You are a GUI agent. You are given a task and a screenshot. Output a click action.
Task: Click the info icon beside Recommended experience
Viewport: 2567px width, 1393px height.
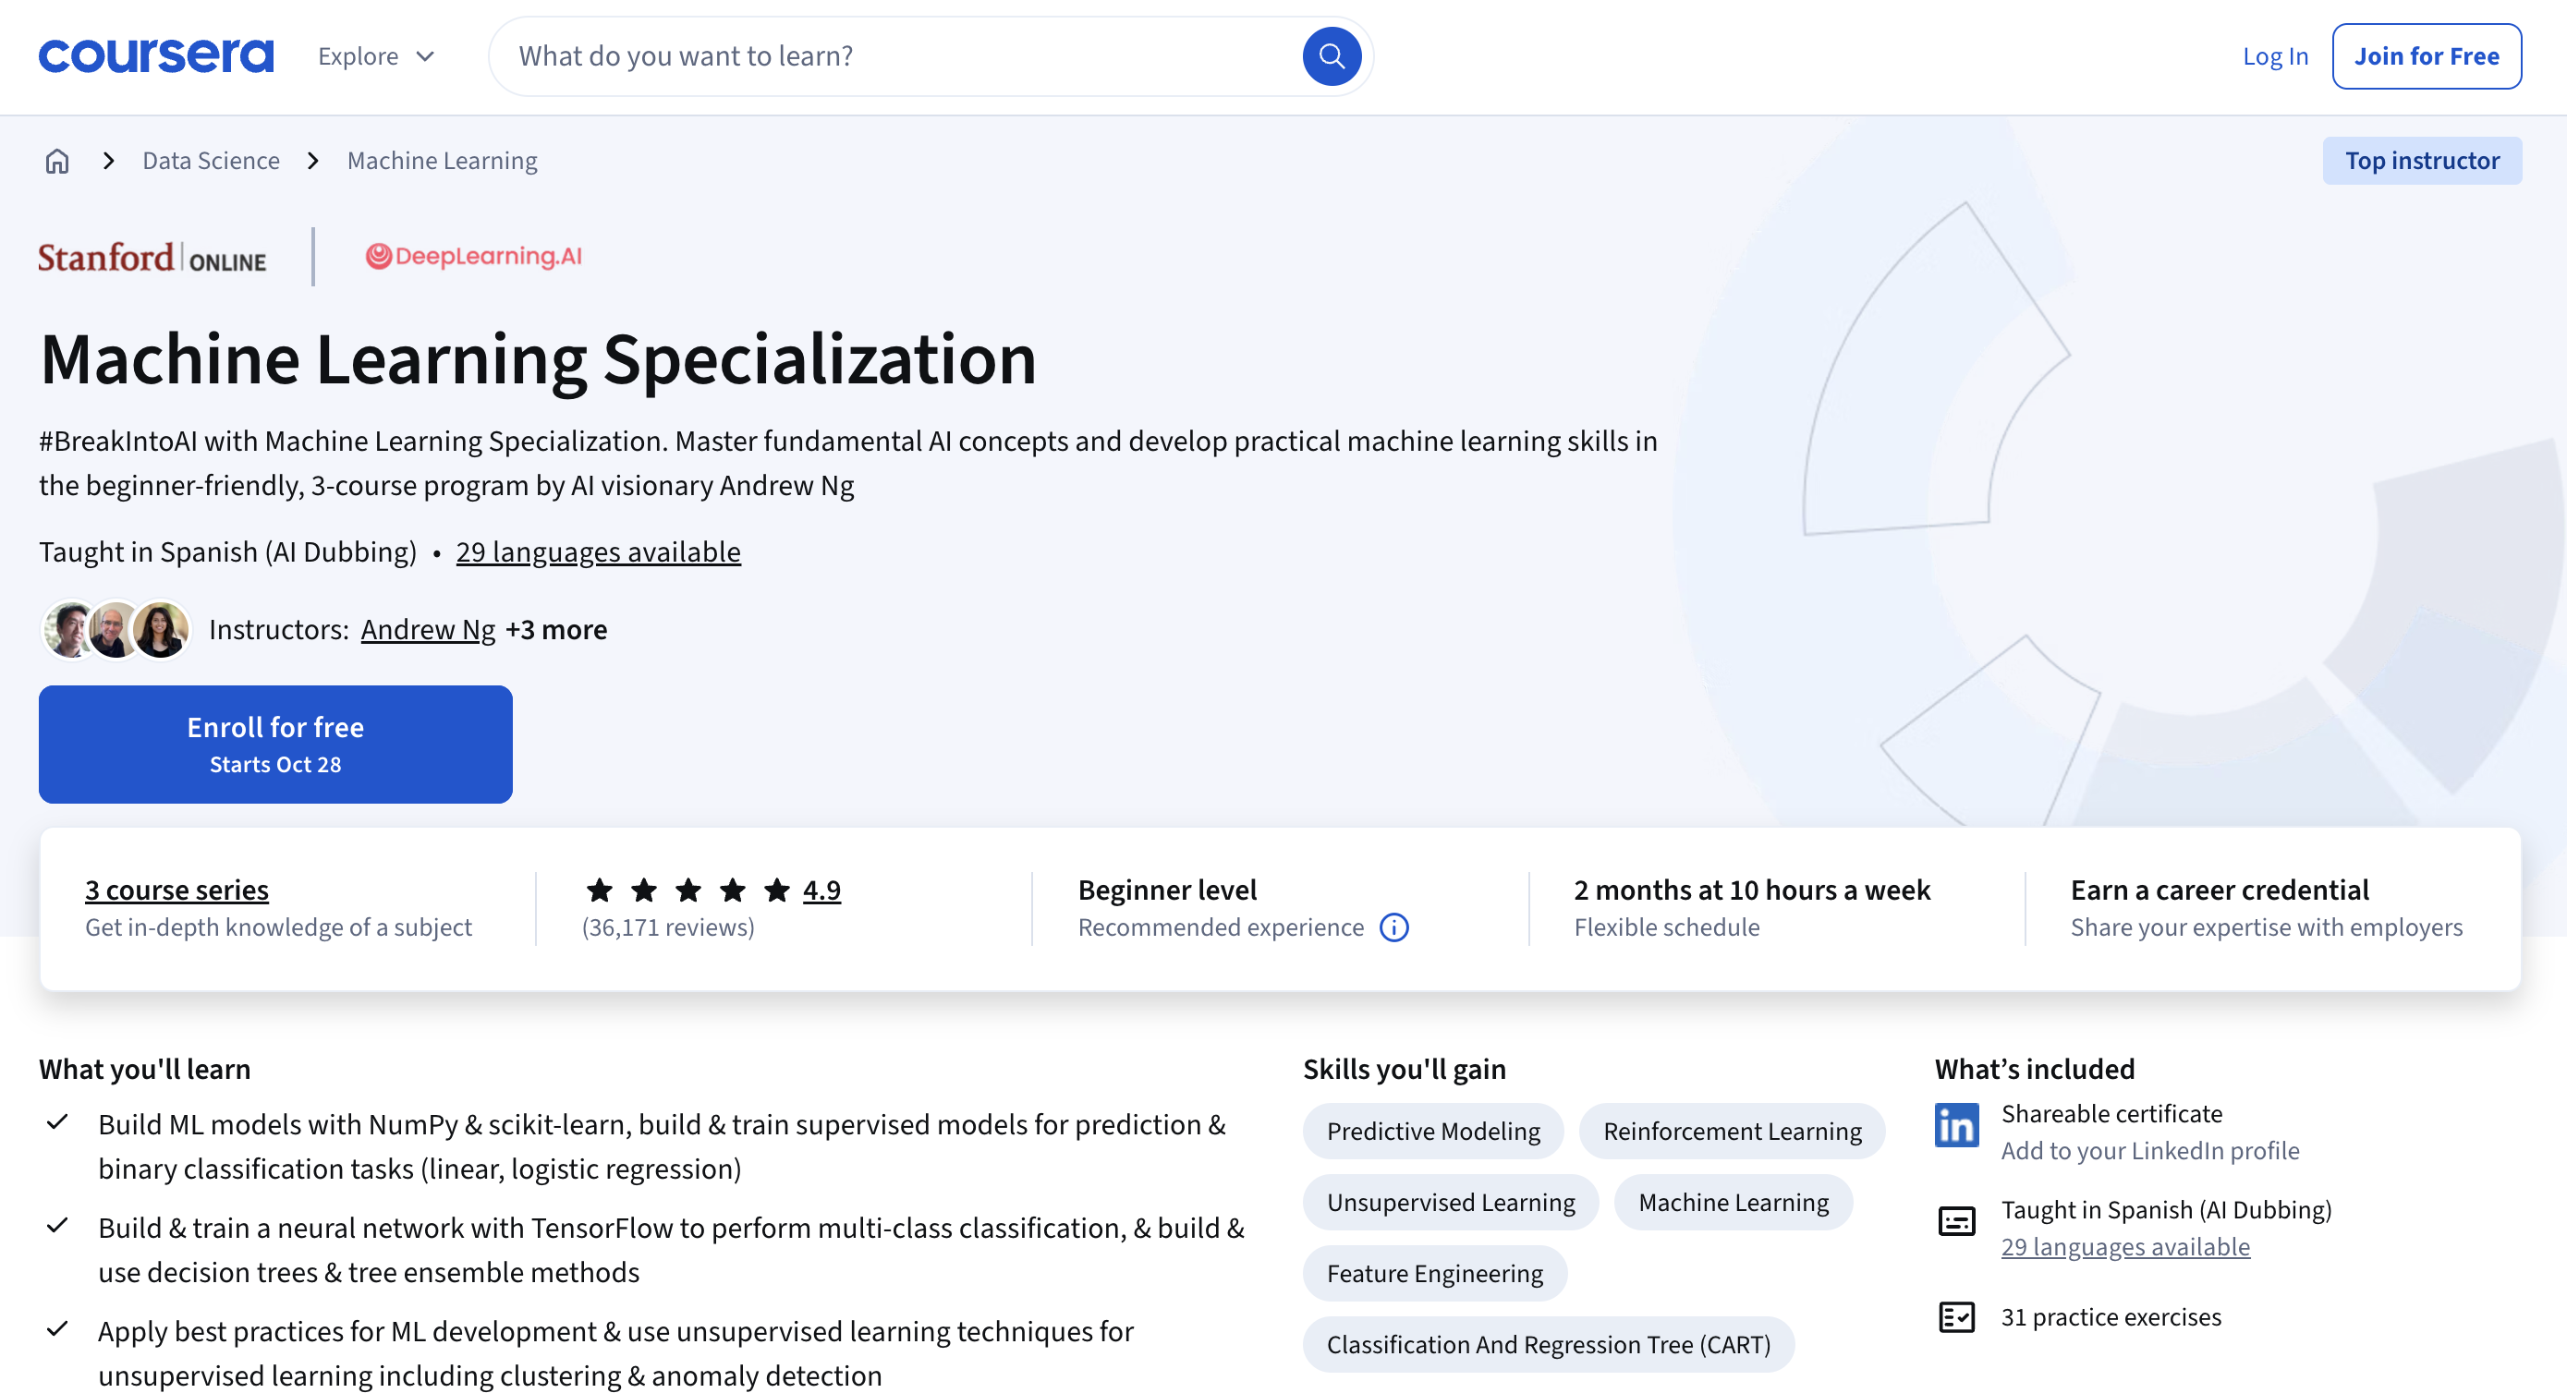(x=1393, y=927)
